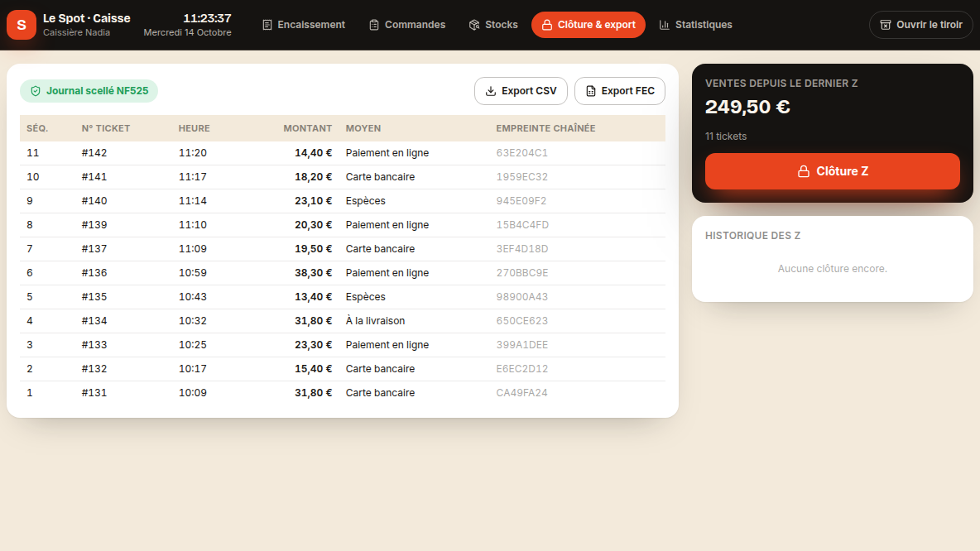The height and width of the screenshot is (551, 980).
Task: Click the 15,40 € amount of ticket #132
Action: (x=313, y=369)
